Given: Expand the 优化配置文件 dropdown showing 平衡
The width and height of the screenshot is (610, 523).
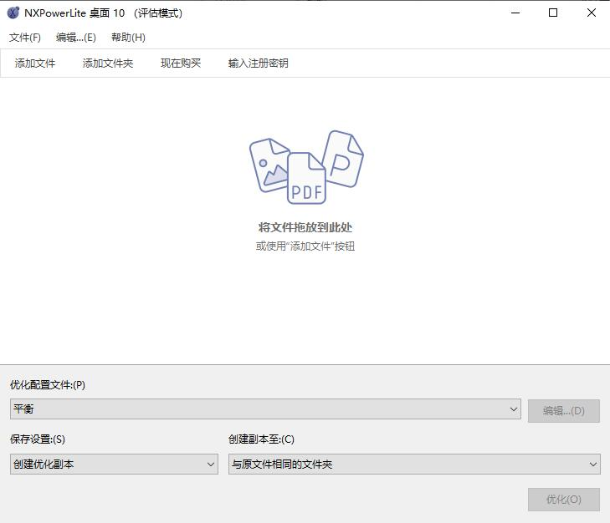Looking at the screenshot, I should point(265,409).
